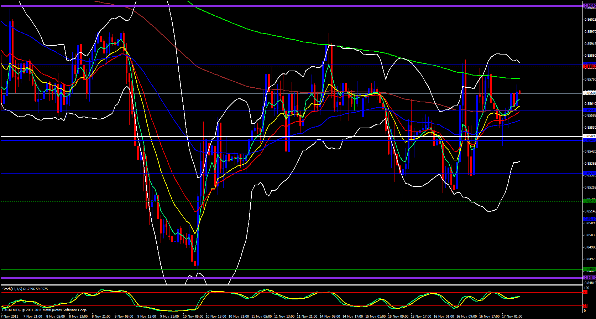The image size is (596, 319).
Task: Select the blue 0.85320 price level tag
Action: pyautogui.click(x=589, y=173)
